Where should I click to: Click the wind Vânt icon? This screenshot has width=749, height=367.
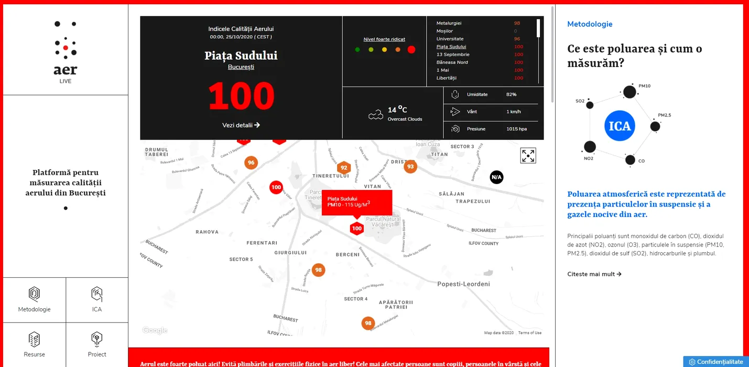click(454, 112)
